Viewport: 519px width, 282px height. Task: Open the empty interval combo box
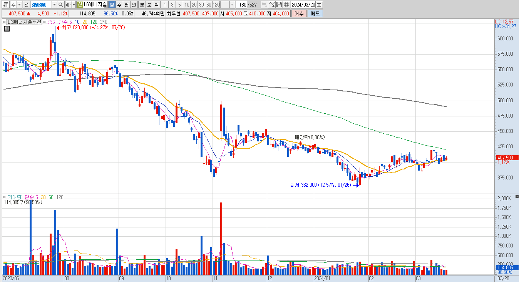(228, 5)
